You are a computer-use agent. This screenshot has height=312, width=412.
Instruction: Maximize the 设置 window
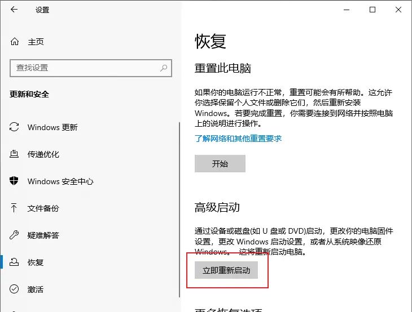372,10
